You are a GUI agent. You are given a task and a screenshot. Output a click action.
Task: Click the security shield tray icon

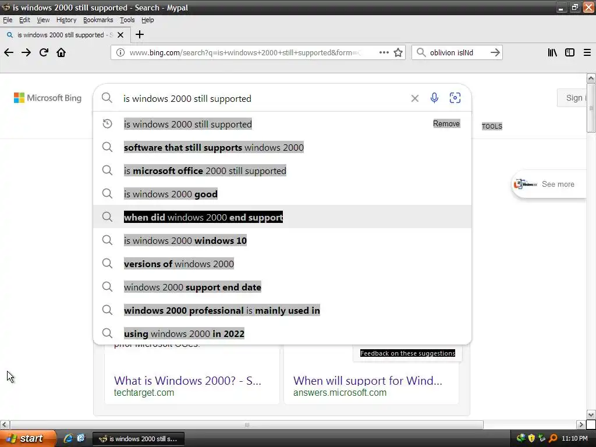531,438
